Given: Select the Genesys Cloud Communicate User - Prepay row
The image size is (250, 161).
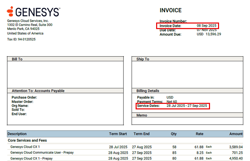Looking at the screenshot, I should click(x=42, y=152).
